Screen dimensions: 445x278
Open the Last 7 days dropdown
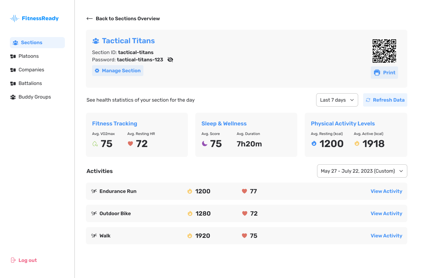click(337, 100)
